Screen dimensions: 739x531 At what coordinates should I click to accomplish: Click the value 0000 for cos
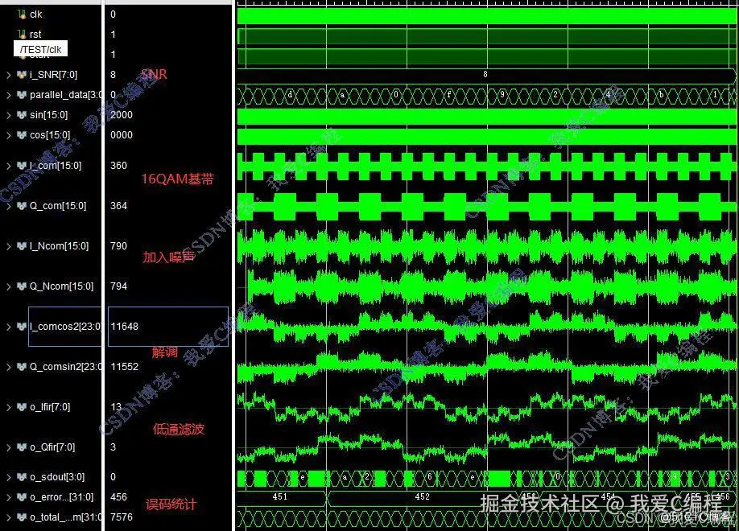click(121, 135)
